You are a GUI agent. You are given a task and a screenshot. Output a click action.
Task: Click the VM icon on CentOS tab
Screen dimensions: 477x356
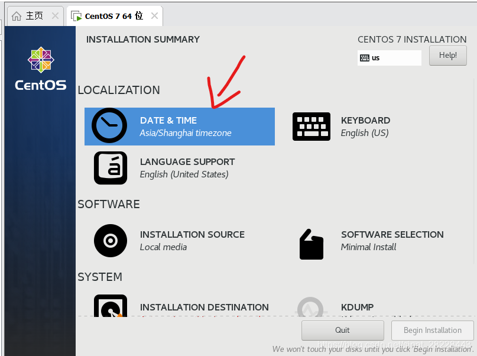pyautogui.click(x=76, y=16)
